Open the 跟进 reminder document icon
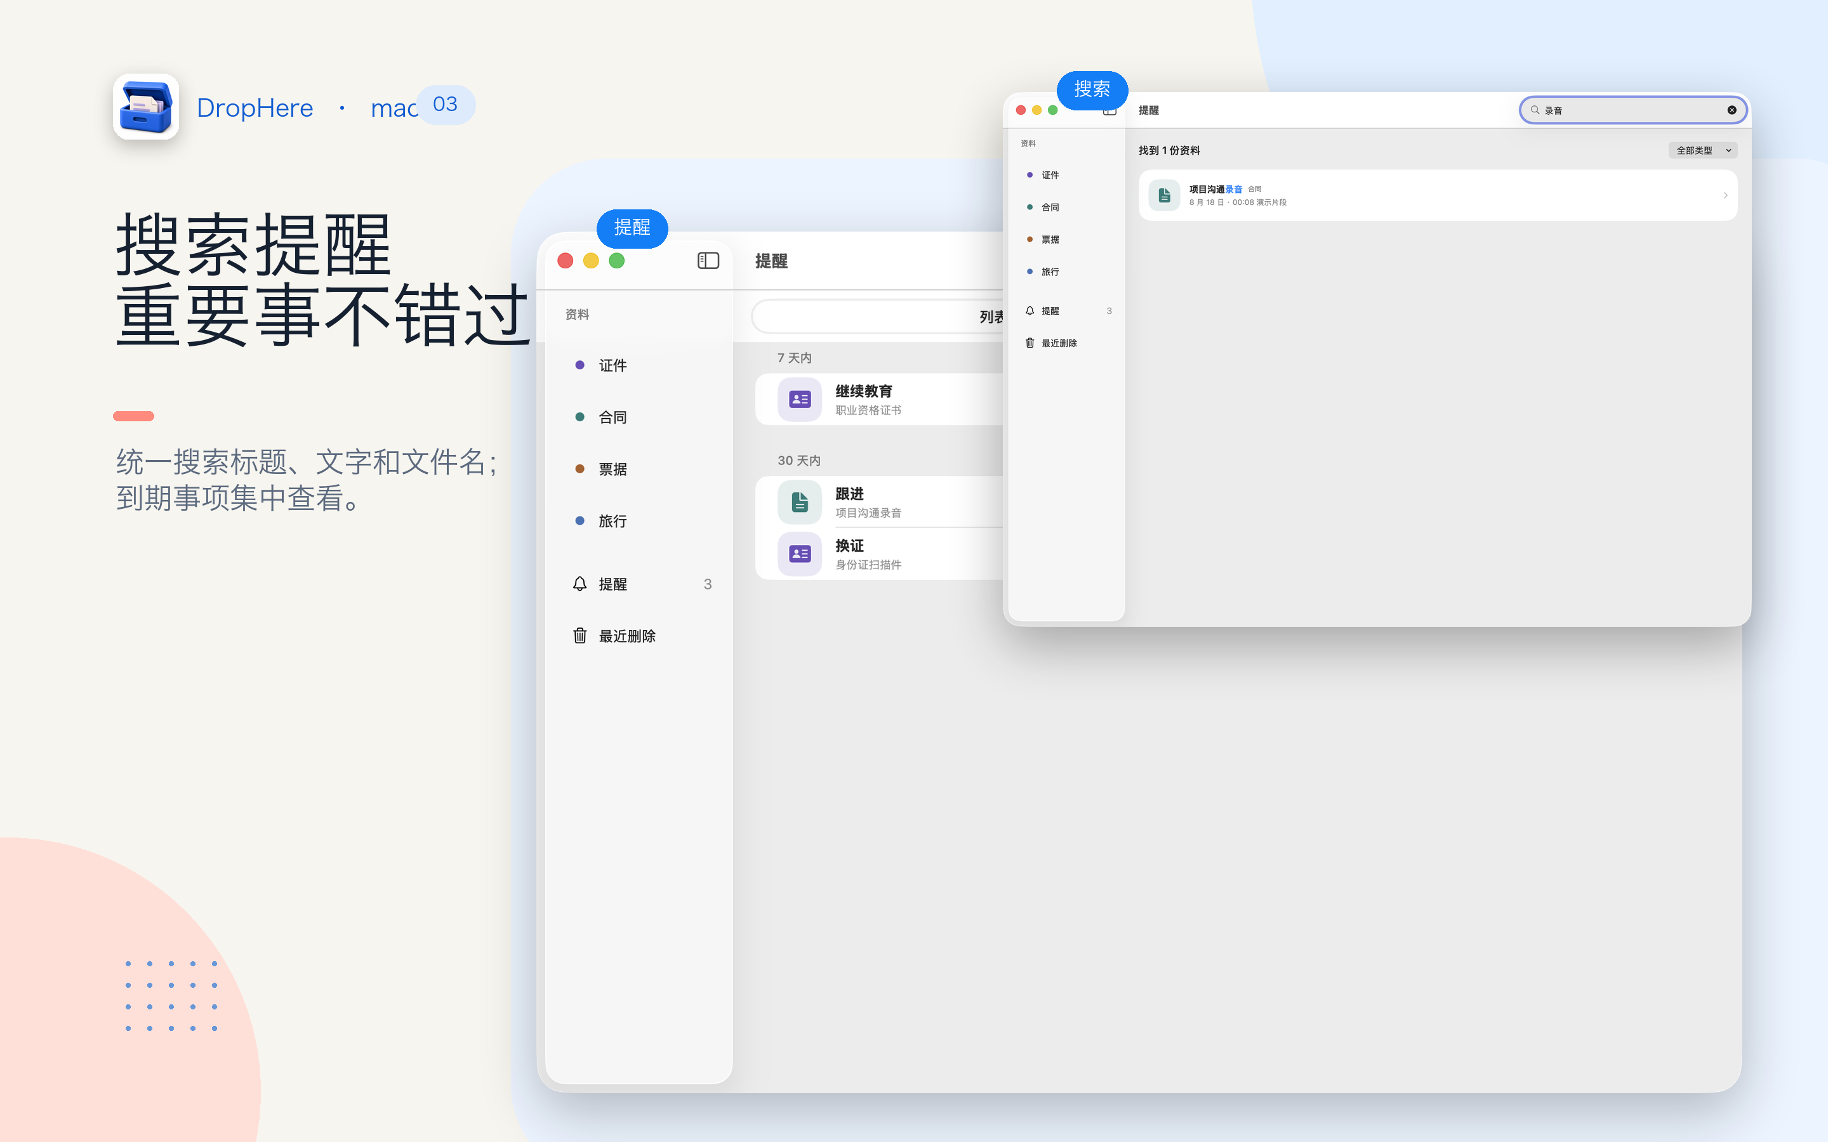 [x=799, y=502]
